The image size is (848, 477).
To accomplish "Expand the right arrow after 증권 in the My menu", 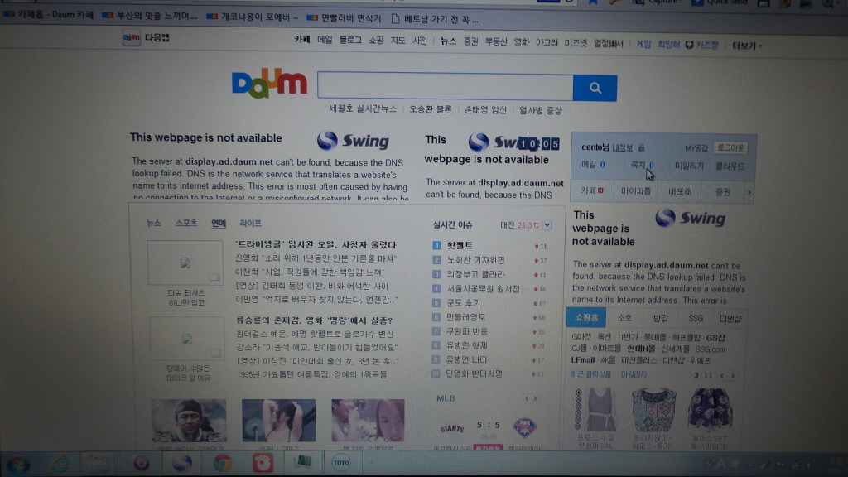I will [749, 192].
